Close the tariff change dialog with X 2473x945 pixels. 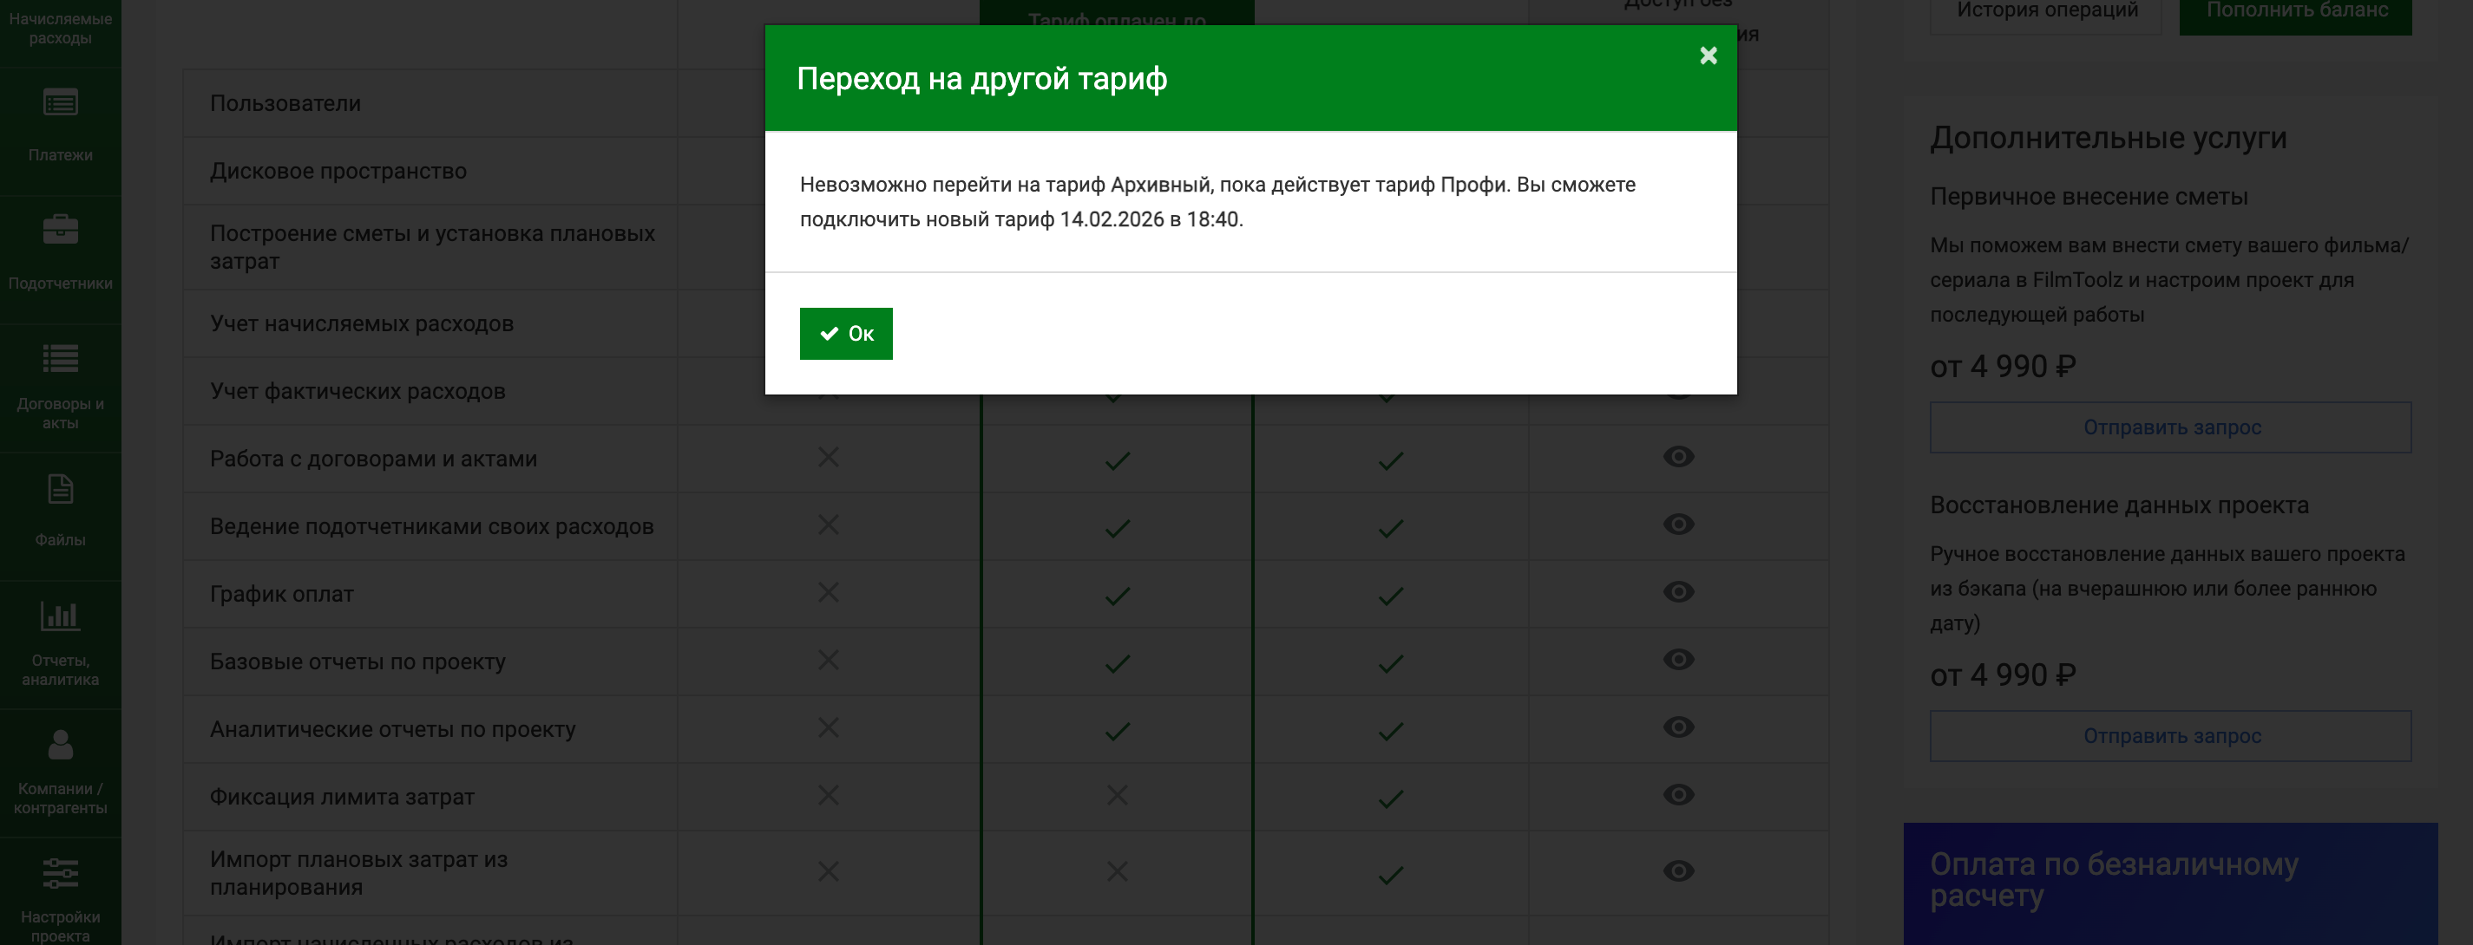click(x=1708, y=55)
